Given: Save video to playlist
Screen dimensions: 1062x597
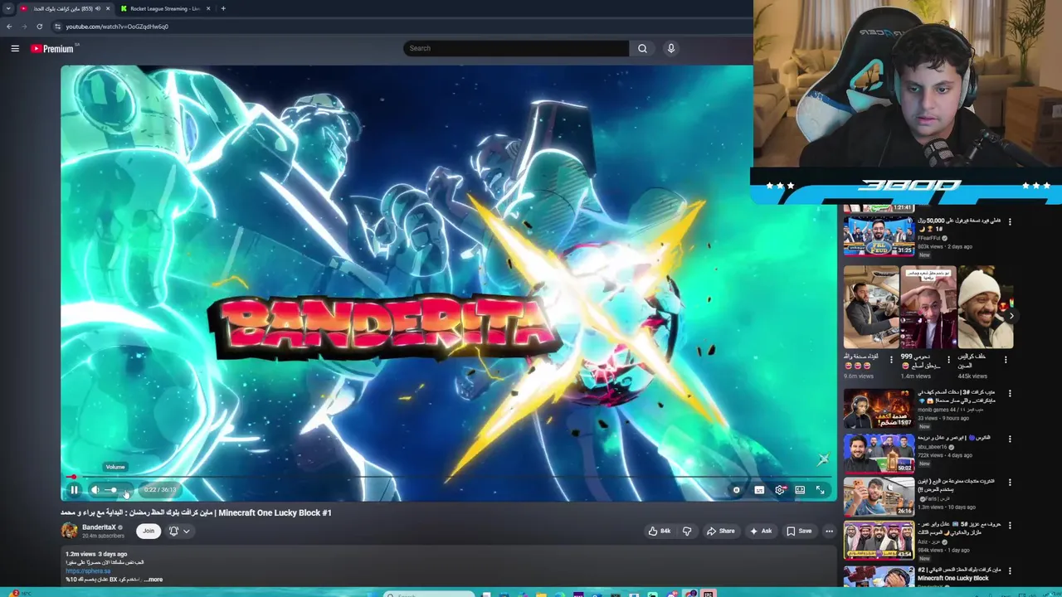Looking at the screenshot, I should point(799,531).
